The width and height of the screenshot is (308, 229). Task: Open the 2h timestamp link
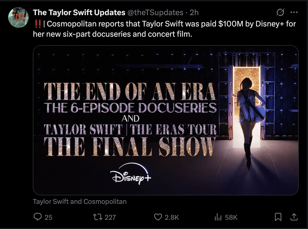pos(194,12)
